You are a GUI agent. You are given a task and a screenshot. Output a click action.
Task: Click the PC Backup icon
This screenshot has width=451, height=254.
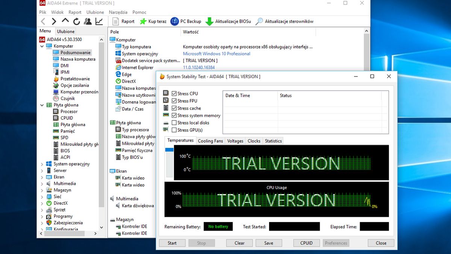(x=174, y=21)
